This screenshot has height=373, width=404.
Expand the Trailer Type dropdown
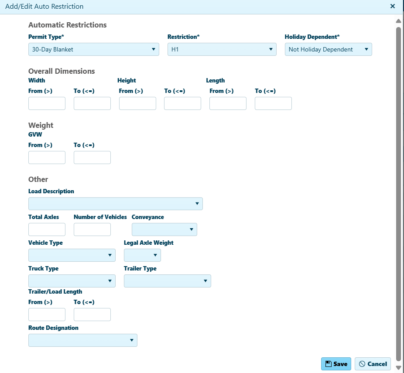[x=167, y=281]
